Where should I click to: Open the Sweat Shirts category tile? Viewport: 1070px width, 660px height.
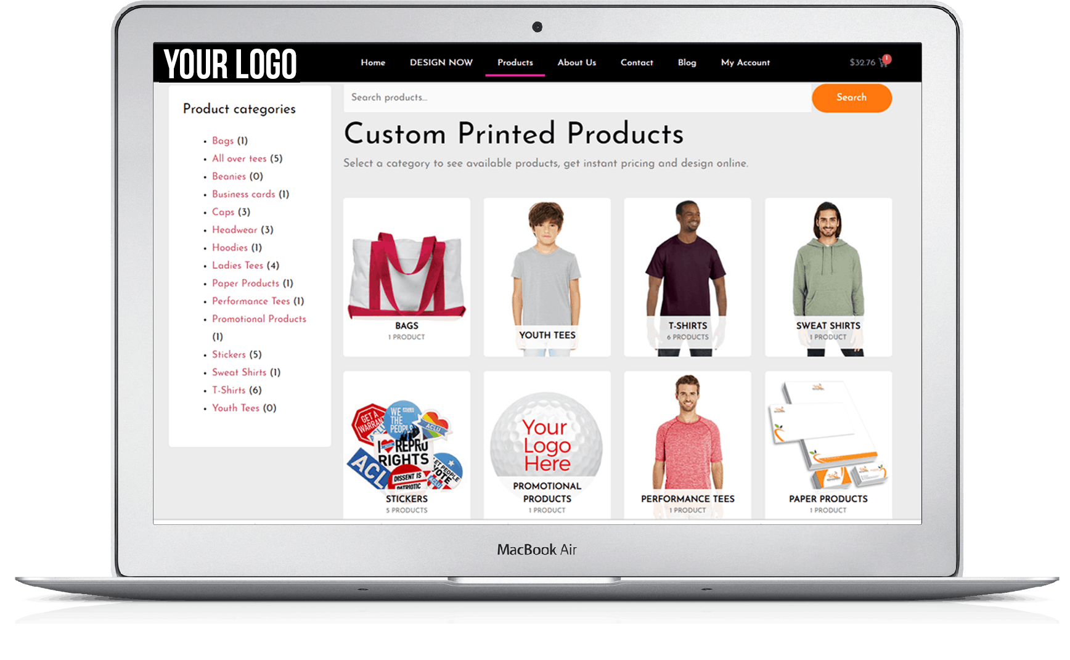(x=828, y=277)
